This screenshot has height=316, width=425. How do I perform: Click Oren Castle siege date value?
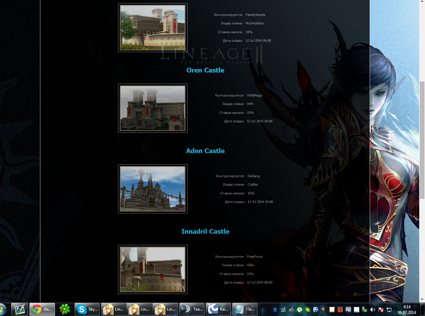coord(259,121)
